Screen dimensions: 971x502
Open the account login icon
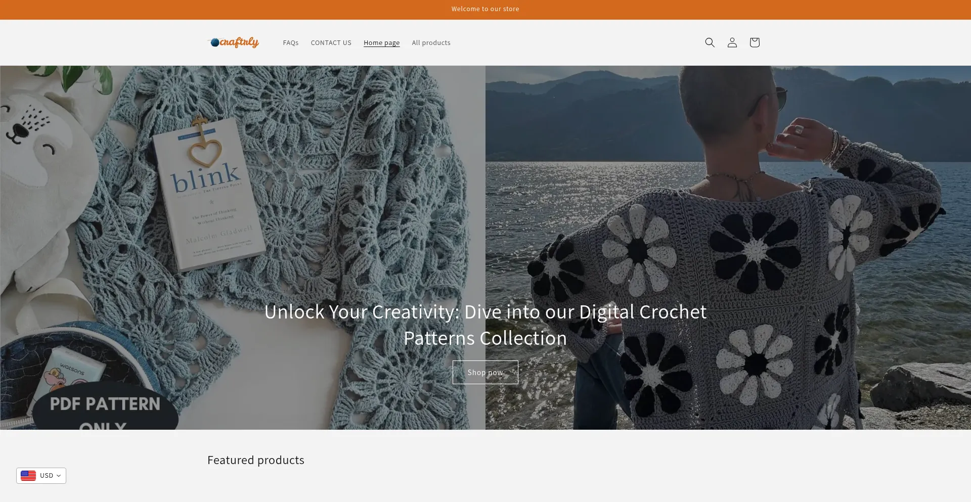(x=732, y=42)
